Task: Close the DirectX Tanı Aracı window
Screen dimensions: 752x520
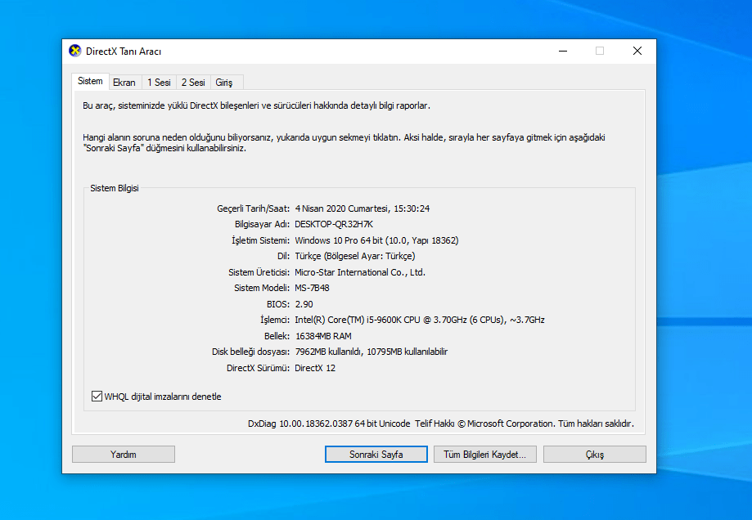Action: 637,51
